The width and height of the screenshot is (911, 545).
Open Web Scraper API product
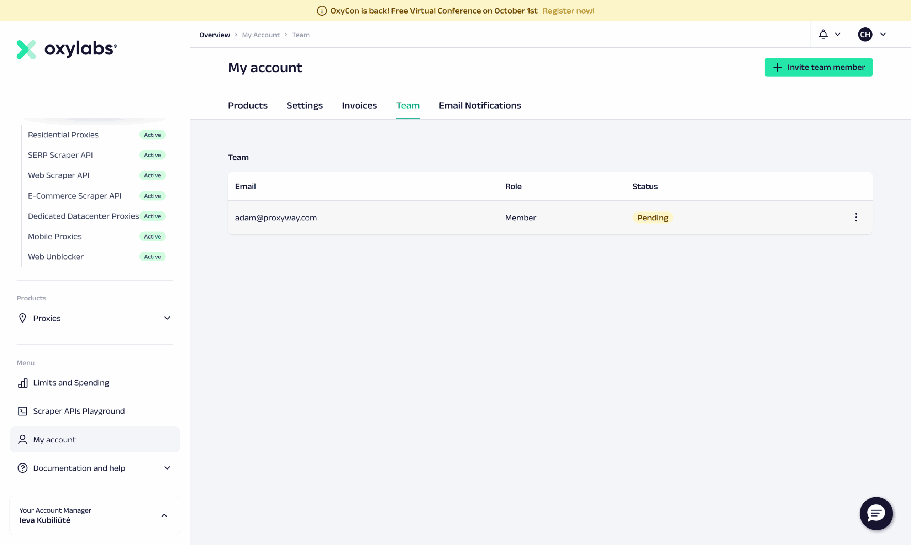point(59,175)
